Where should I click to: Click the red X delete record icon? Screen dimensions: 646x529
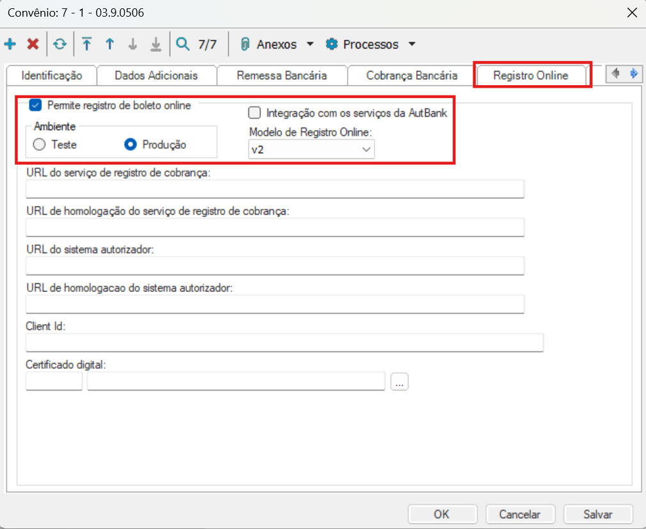point(33,44)
